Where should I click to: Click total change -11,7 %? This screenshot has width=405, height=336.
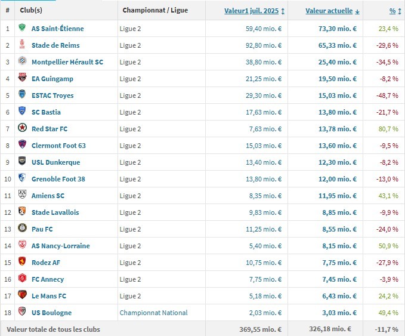pos(387,329)
